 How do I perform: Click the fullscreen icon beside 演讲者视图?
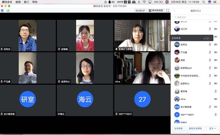168,10
